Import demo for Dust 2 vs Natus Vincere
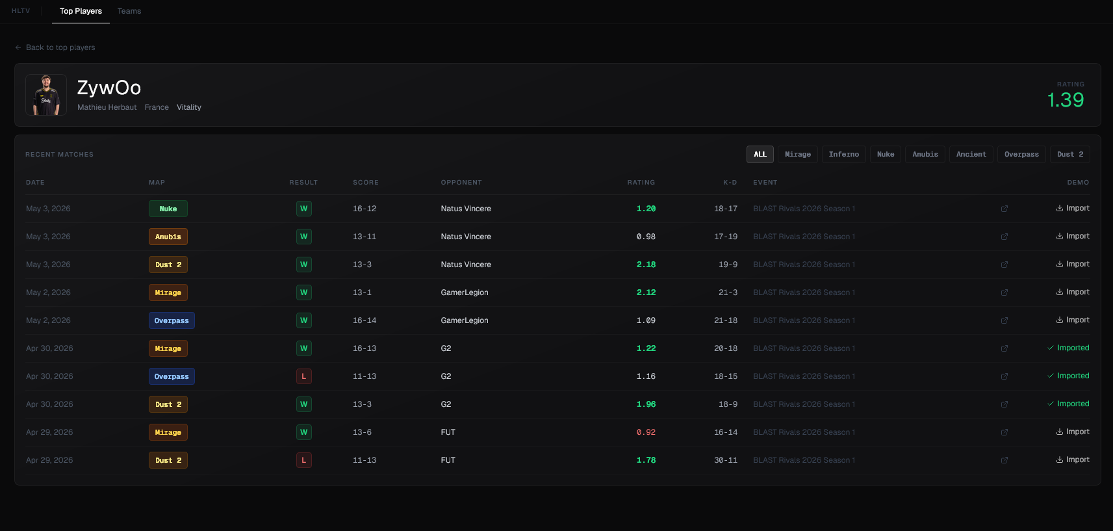Viewport: 1113px width, 531px height. click(x=1073, y=264)
